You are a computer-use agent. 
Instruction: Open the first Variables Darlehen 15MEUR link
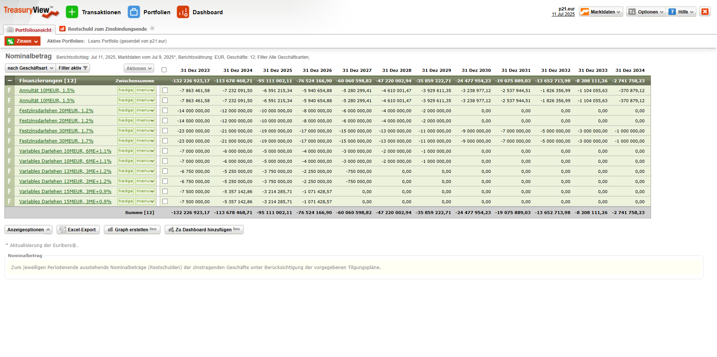[65, 192]
